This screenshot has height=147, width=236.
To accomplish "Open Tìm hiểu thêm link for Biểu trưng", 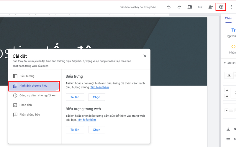I will click(100, 87).
